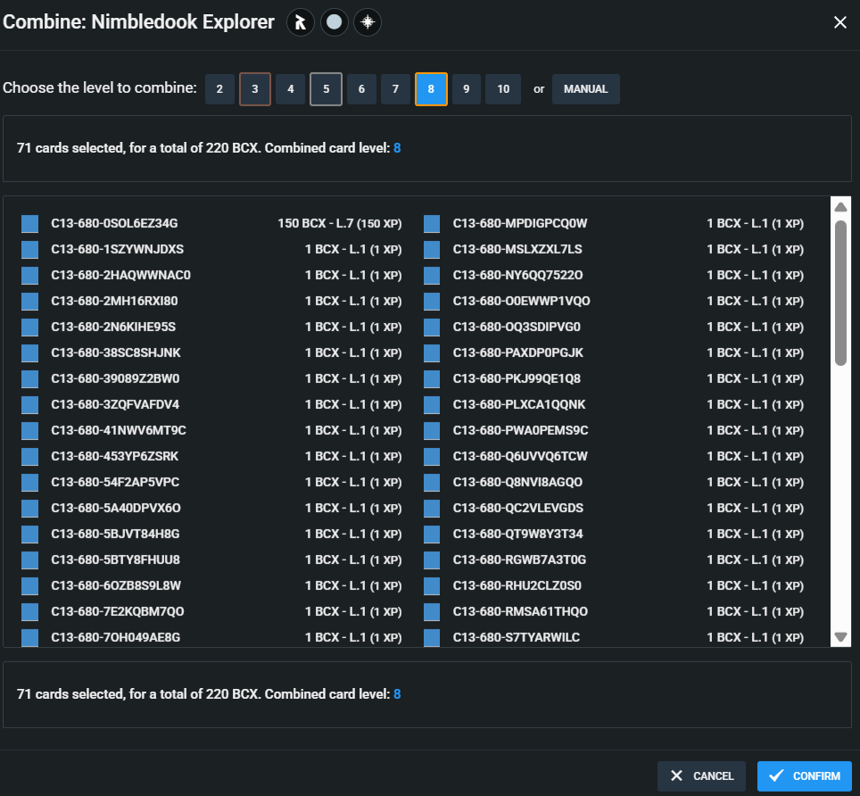Screen dimensions: 860x796
Task: Click the scrollbar up arrow
Action: (x=840, y=207)
